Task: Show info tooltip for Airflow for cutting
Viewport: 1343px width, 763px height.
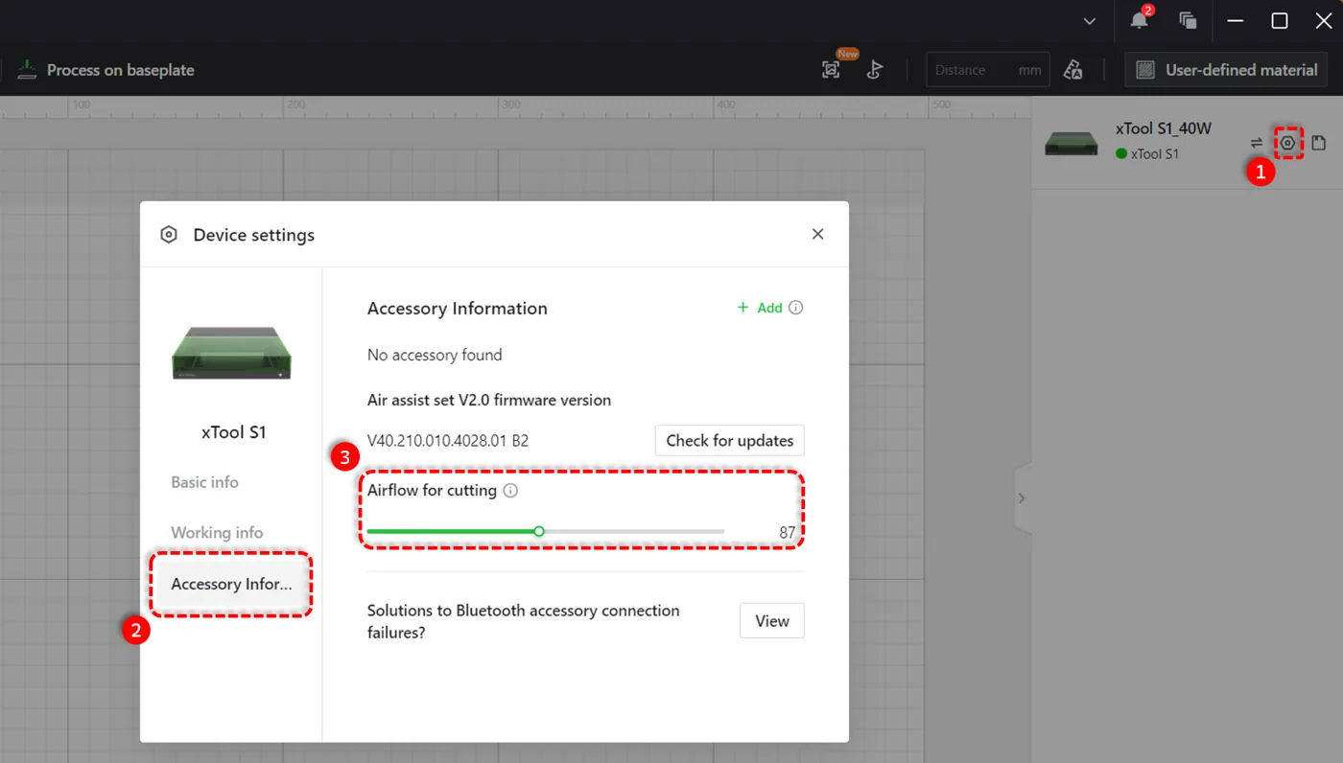Action: [x=510, y=491]
